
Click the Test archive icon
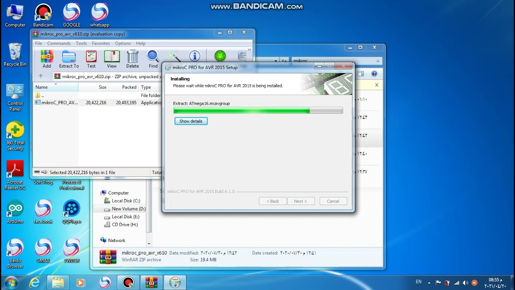coord(91,59)
